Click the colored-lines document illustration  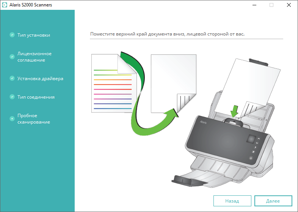coord(114,84)
